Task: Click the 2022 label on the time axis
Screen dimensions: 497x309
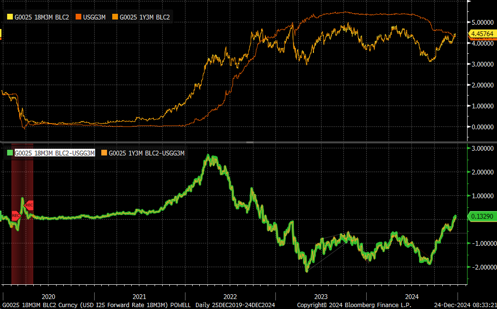Action: click(x=231, y=296)
